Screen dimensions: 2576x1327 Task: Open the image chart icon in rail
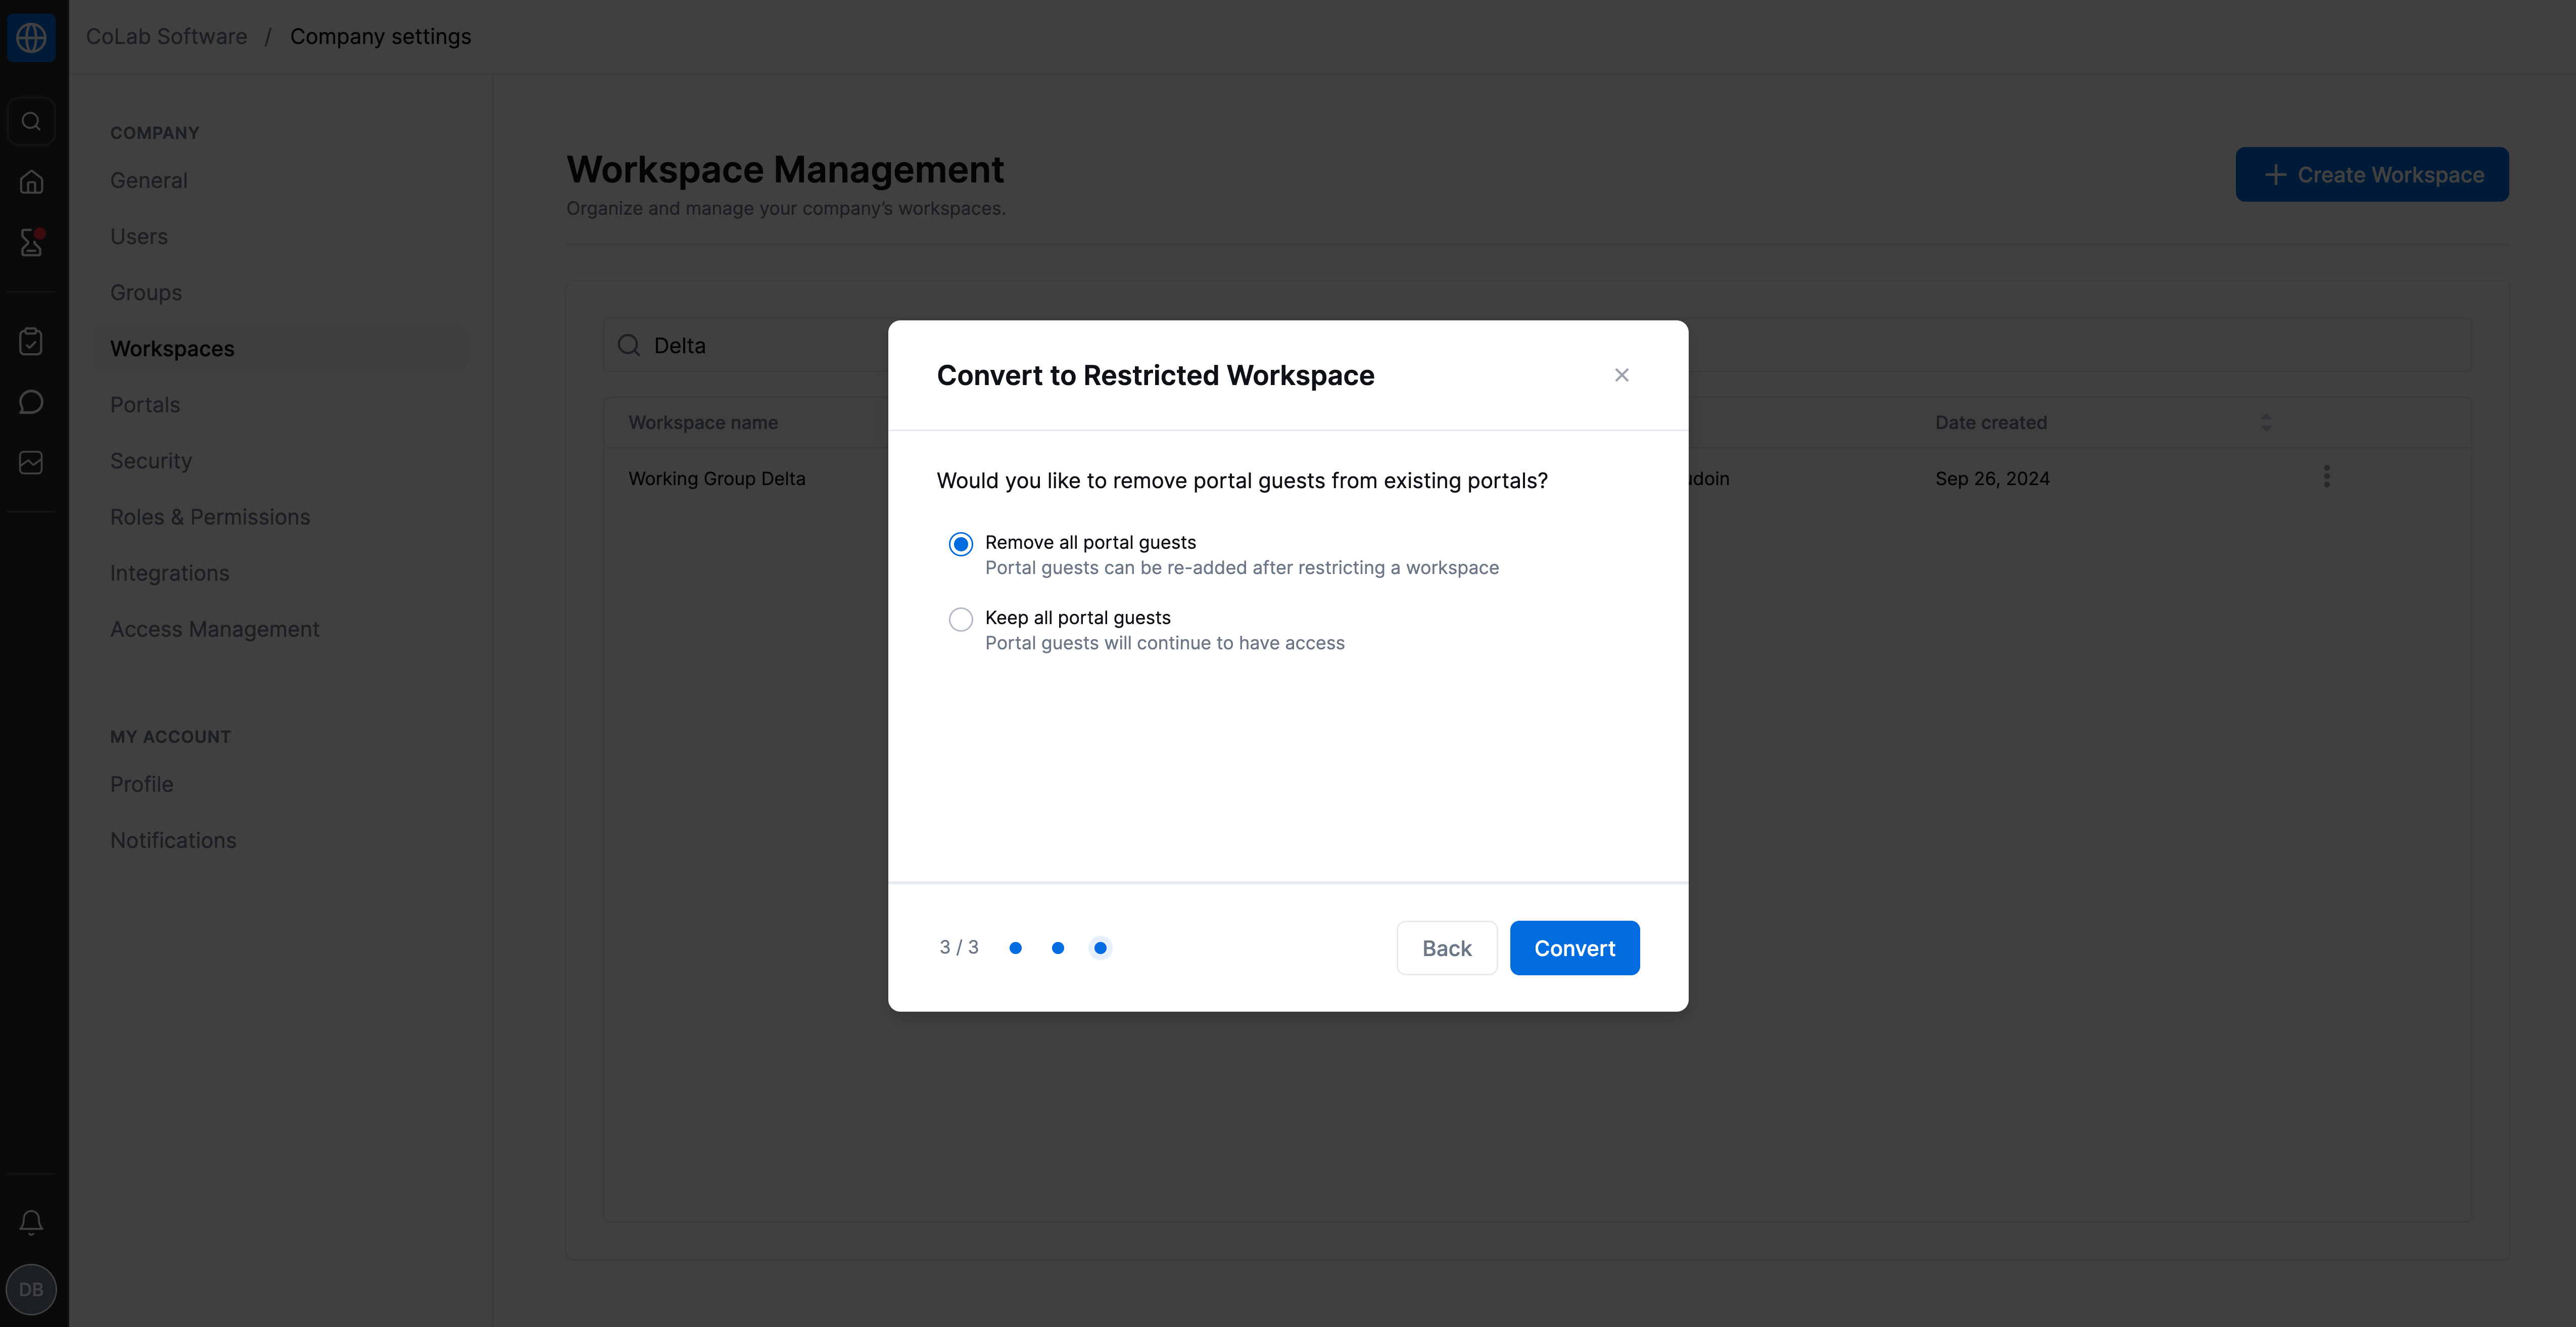click(x=31, y=462)
